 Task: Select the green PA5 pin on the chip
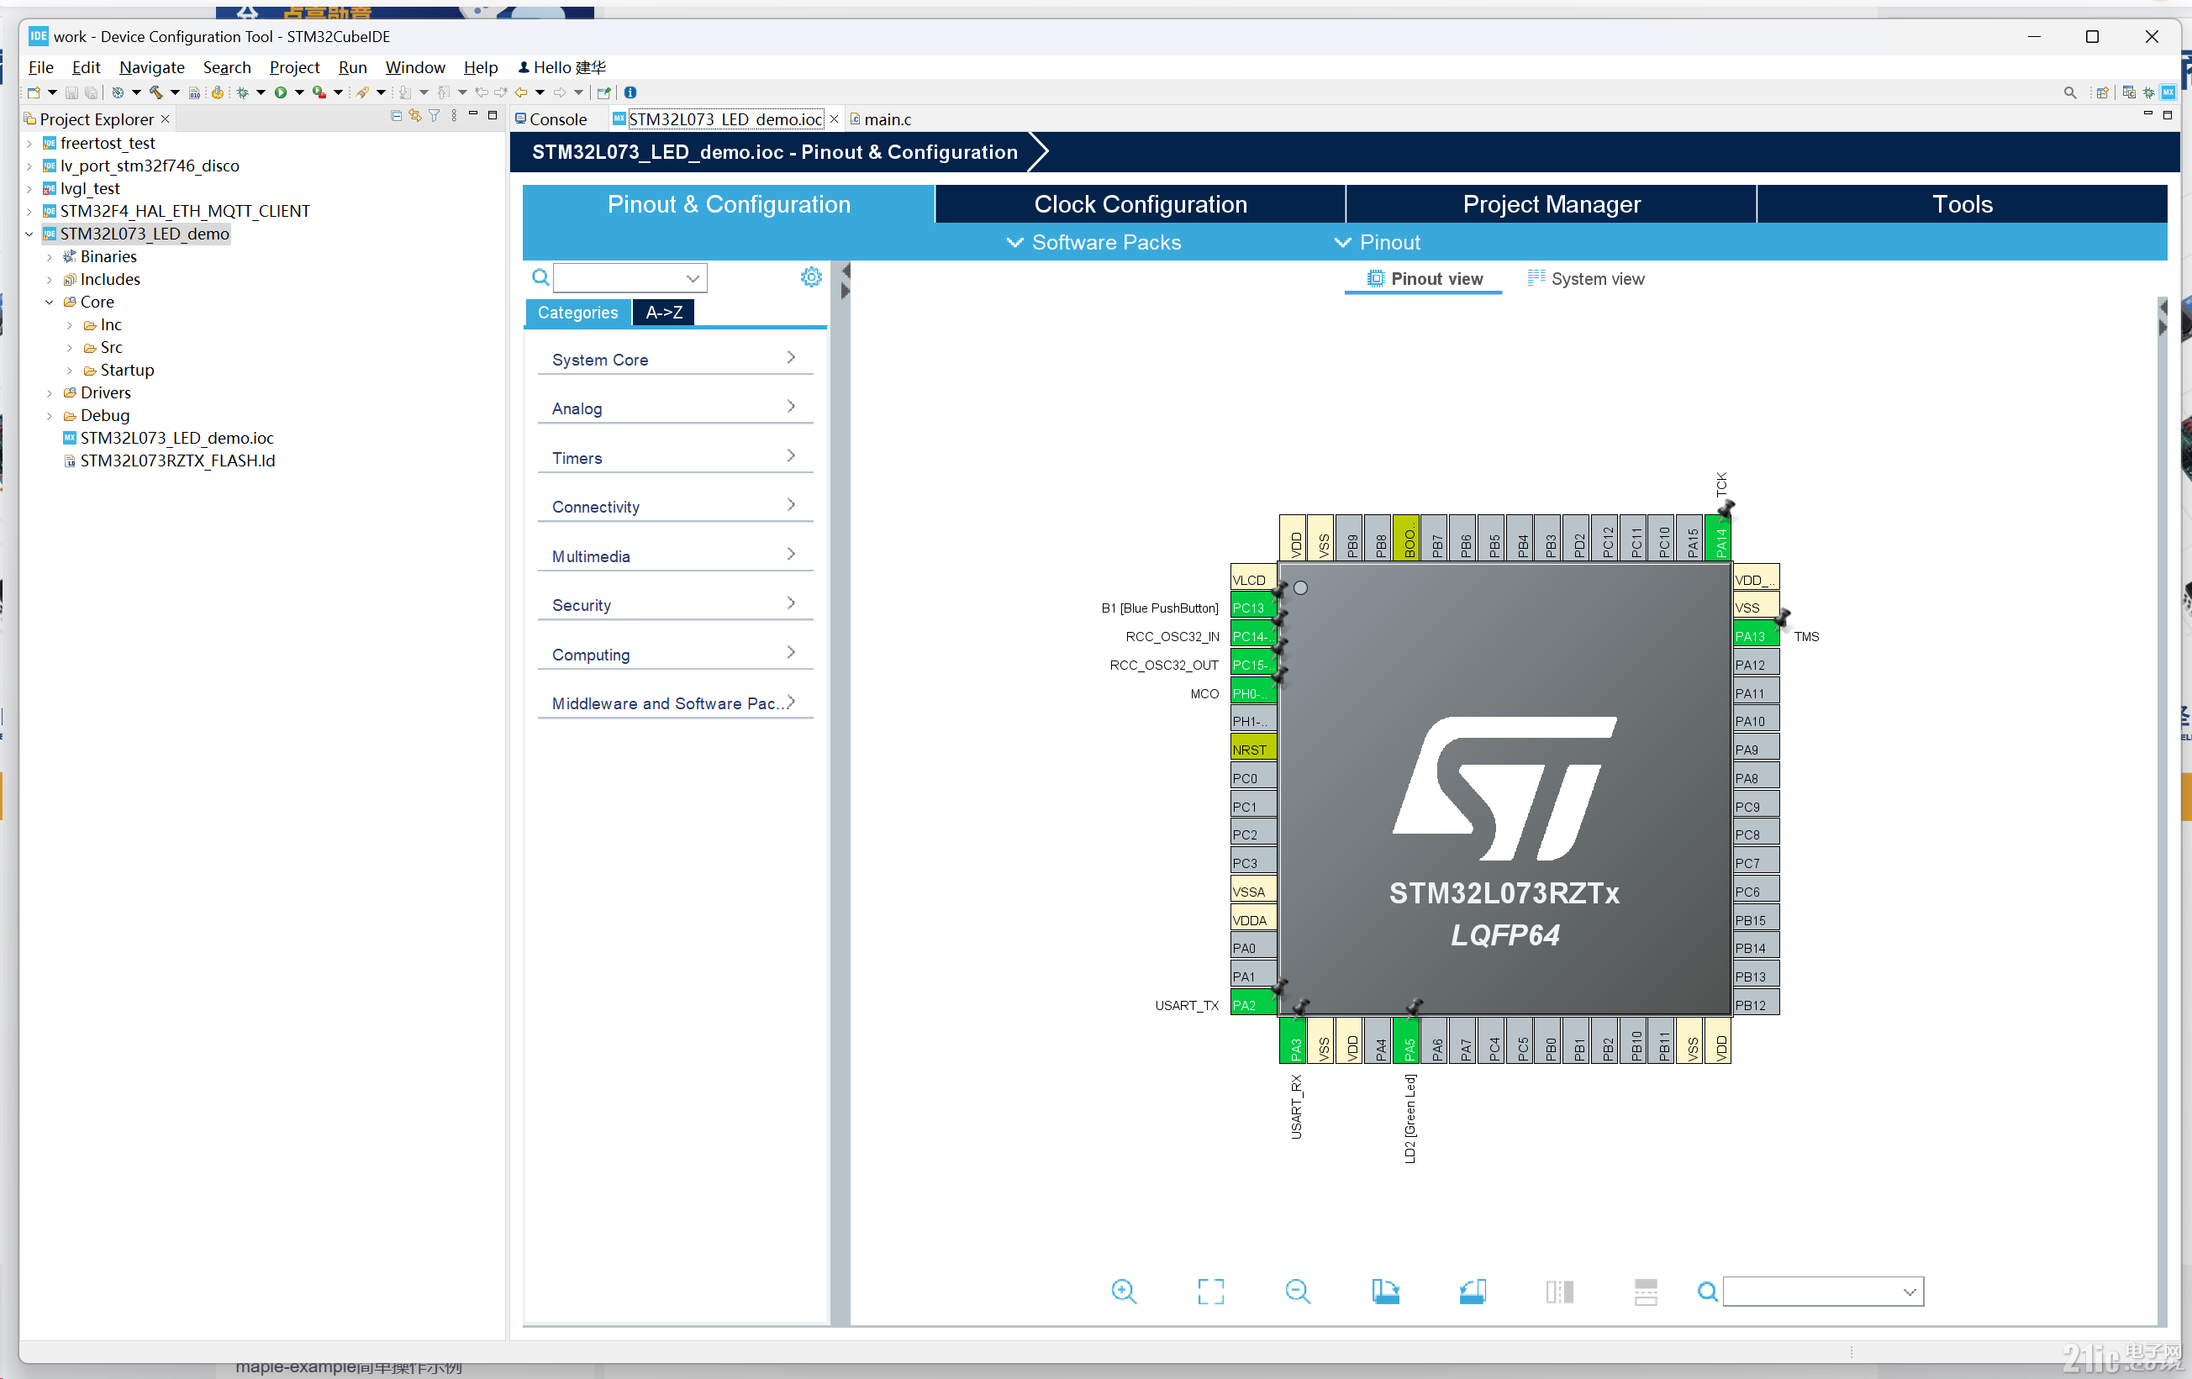pyautogui.click(x=1406, y=1041)
